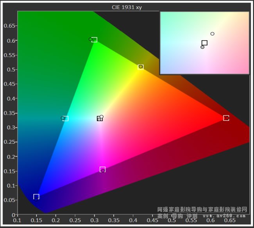
Task: Click the black target square in inset
Action: point(204,43)
